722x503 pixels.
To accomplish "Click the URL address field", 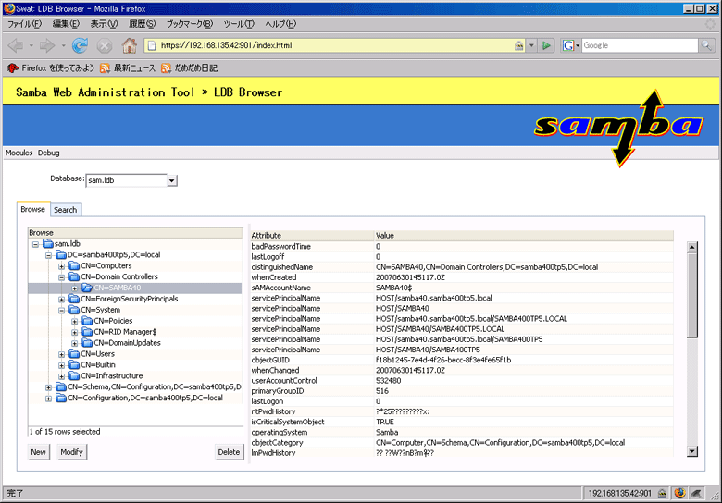I will [x=336, y=45].
